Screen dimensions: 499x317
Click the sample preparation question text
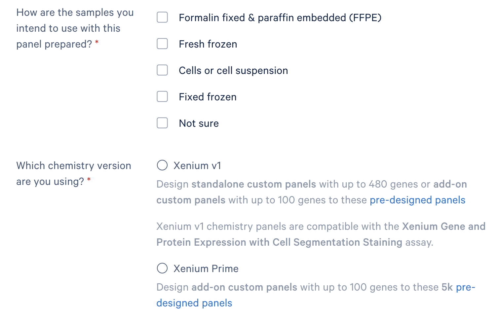point(75,28)
